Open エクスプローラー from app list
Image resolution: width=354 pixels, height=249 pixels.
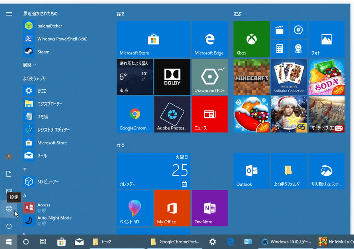tap(65, 103)
